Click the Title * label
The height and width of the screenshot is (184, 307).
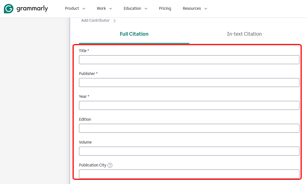pos(84,51)
